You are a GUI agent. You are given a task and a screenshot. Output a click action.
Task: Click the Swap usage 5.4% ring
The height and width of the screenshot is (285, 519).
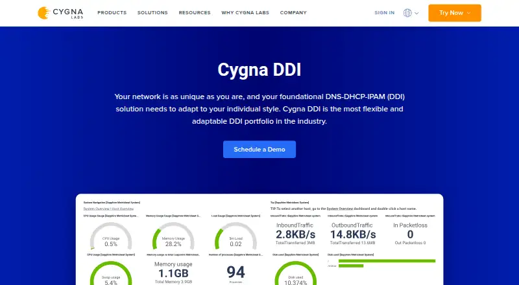pos(111,273)
